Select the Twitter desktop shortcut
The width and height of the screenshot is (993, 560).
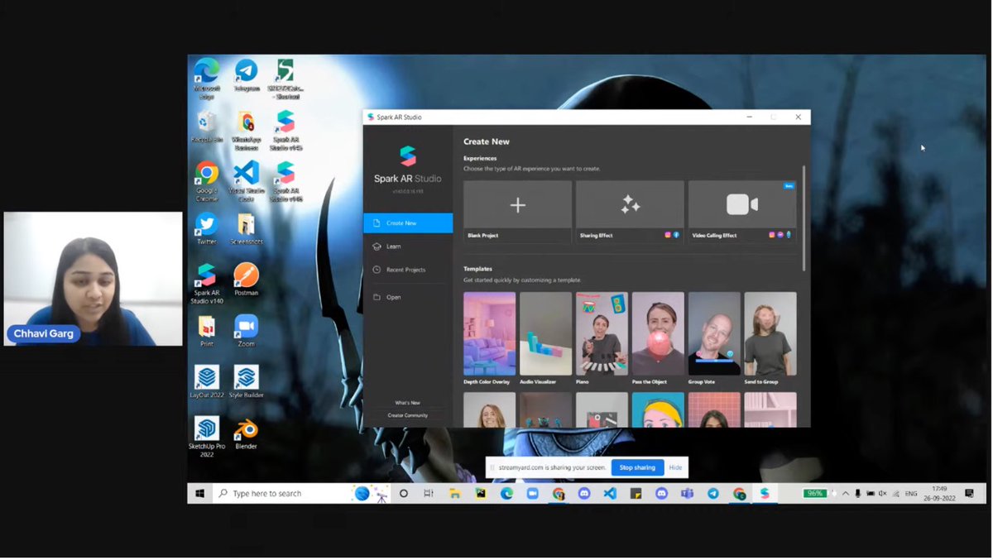tap(207, 229)
